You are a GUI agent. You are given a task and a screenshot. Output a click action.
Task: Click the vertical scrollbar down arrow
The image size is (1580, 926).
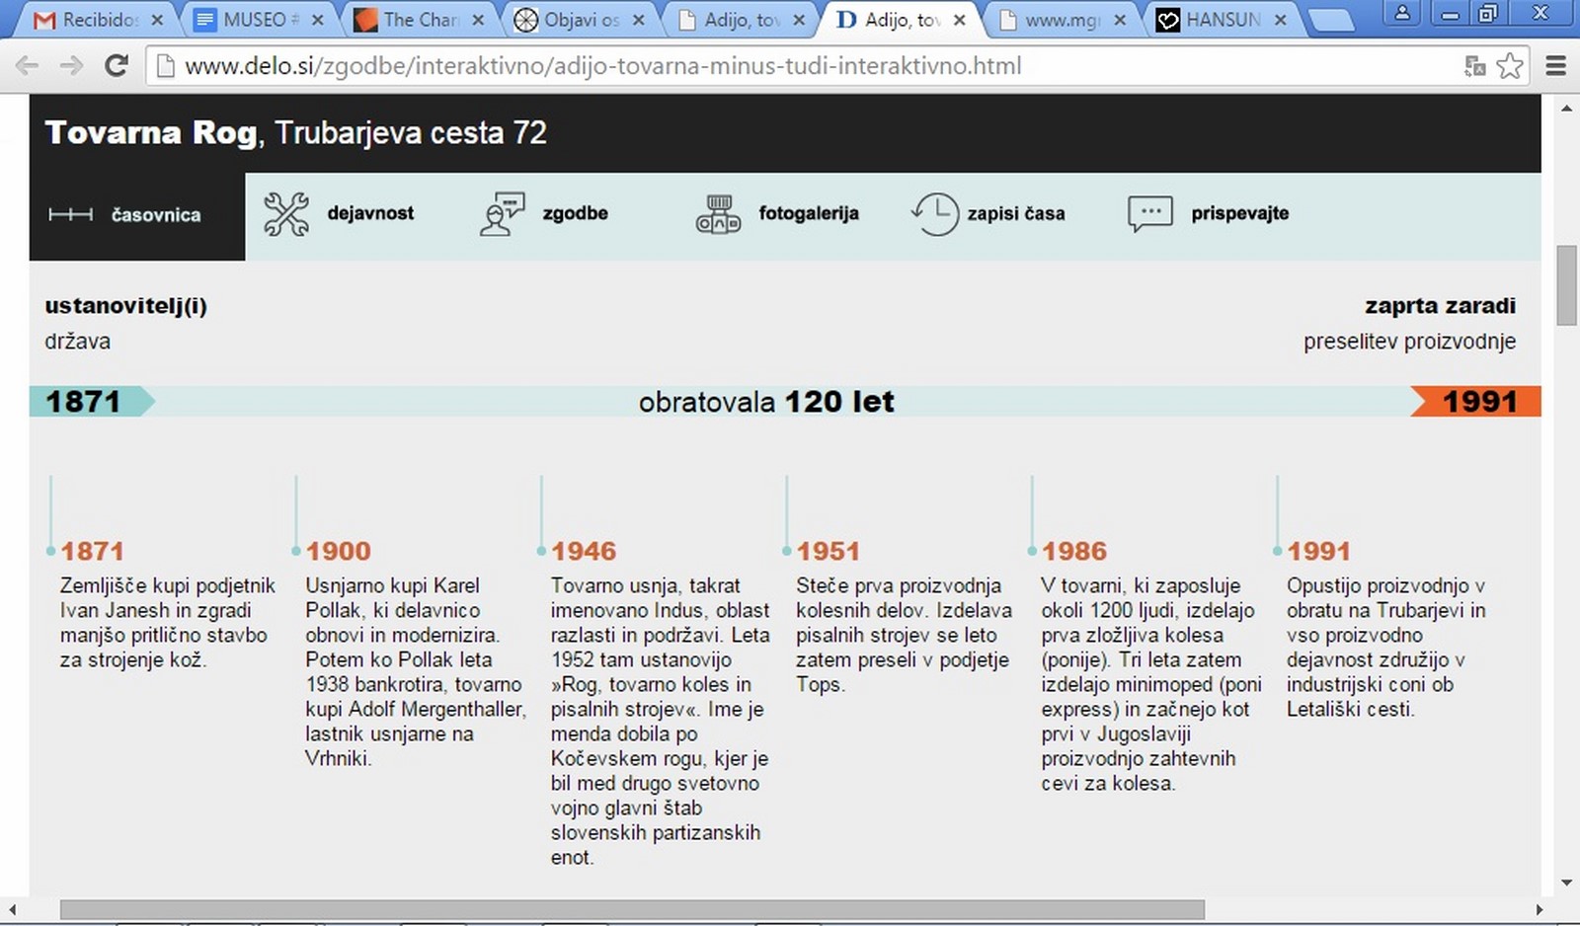[x=1566, y=883]
